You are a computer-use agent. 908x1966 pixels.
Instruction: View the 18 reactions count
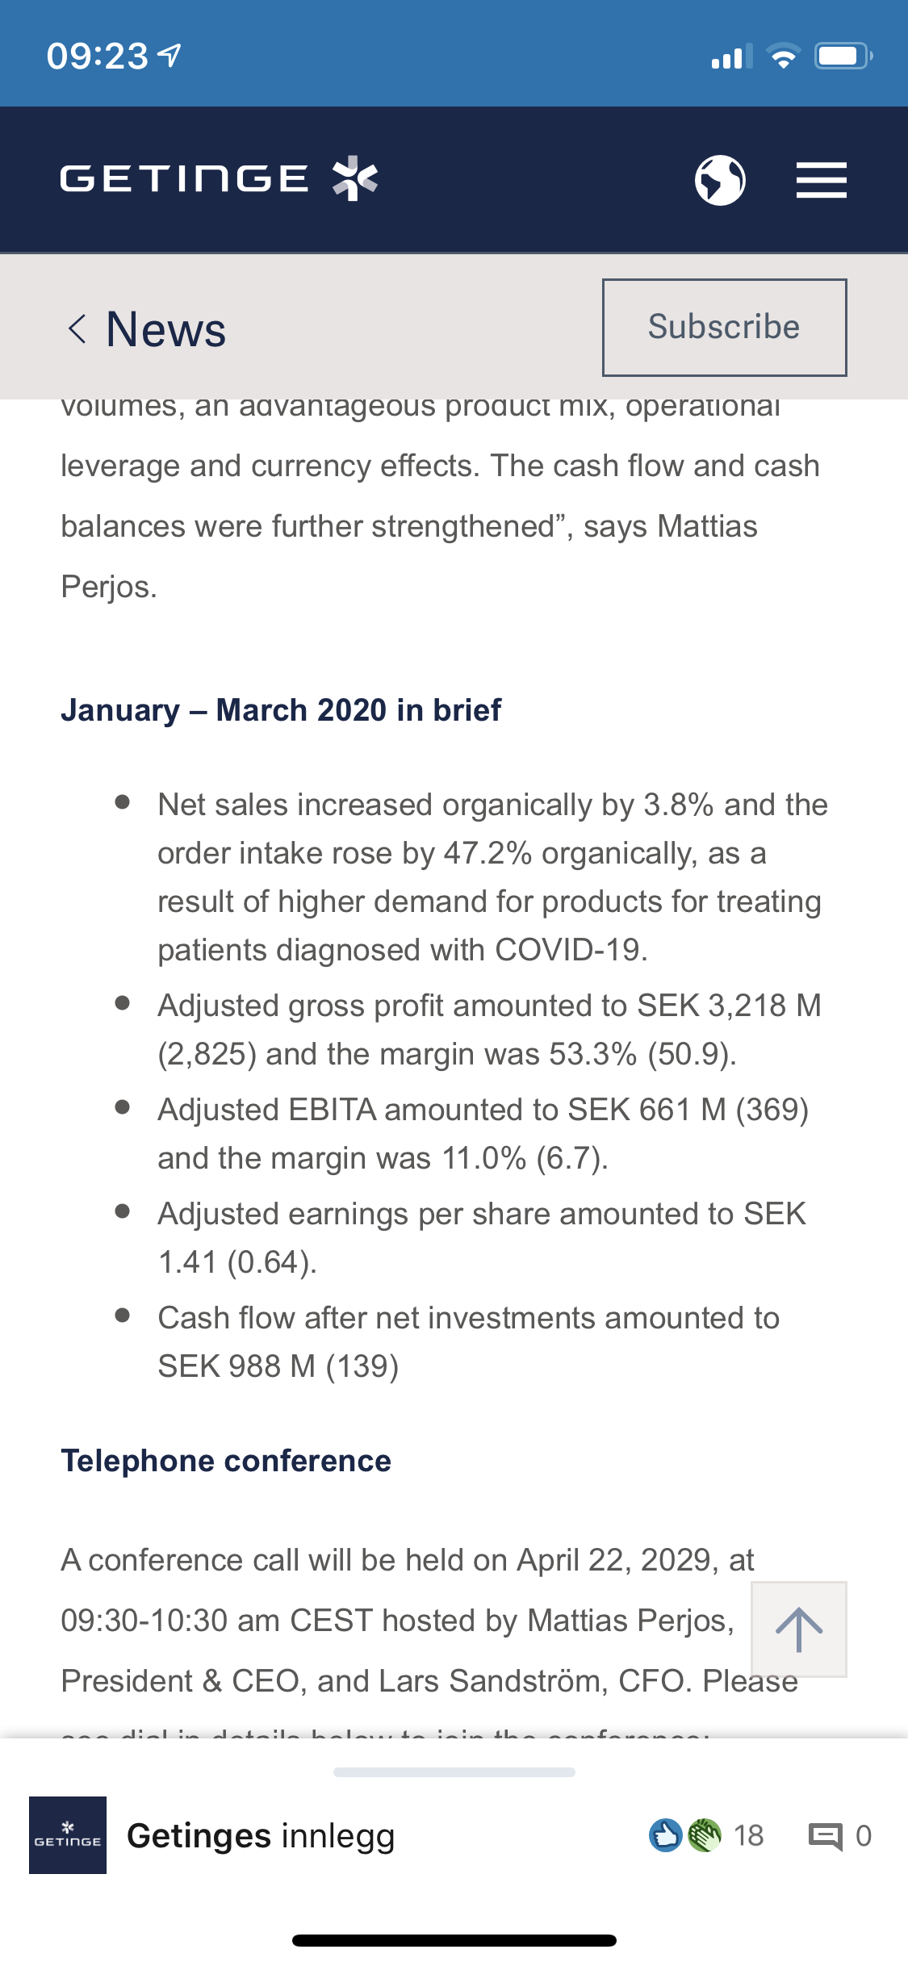[748, 1836]
